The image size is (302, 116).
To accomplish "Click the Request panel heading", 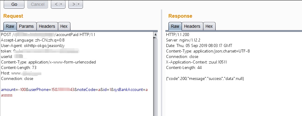I will click(x=13, y=16).
